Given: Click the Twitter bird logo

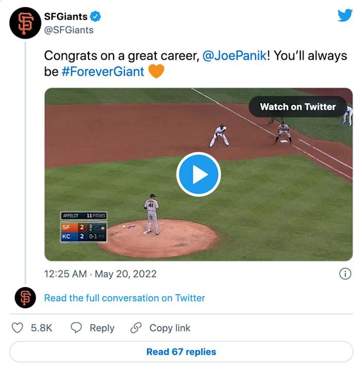Looking at the screenshot, I should tap(345, 15).
